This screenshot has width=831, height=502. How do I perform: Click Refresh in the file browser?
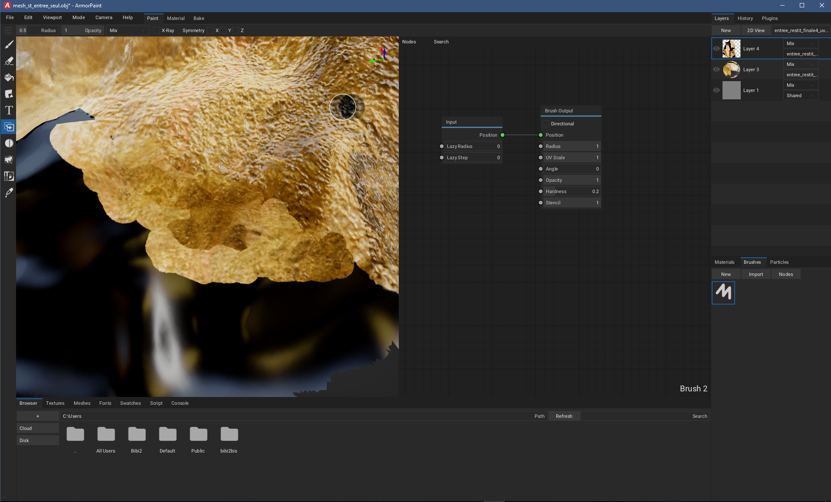pyautogui.click(x=564, y=416)
